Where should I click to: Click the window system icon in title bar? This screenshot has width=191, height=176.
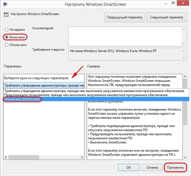point(5,4)
